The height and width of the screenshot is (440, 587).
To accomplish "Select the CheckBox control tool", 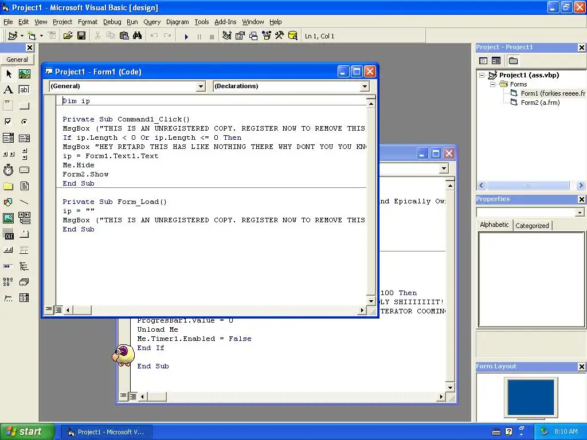I will [8, 121].
